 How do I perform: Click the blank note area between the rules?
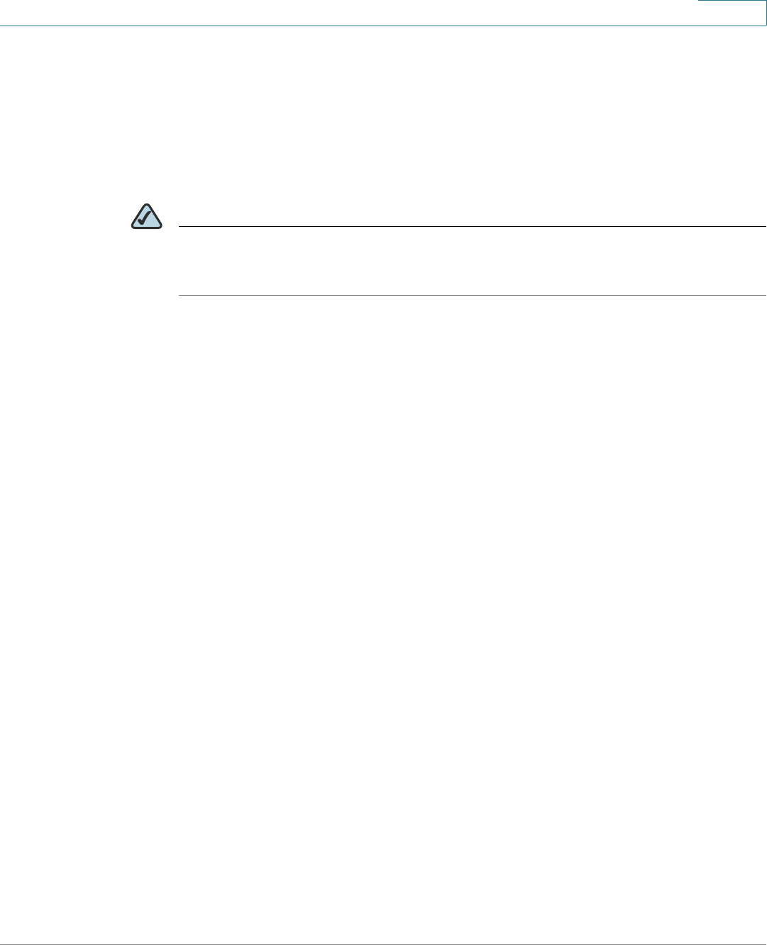[473, 260]
